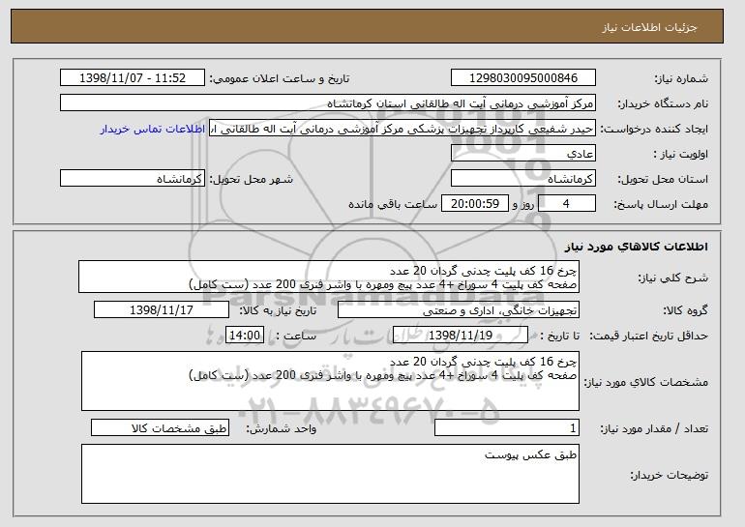The width and height of the screenshot is (745, 527).
Task: Click the جزئیات اطلاعات نیاز header title
Action: click(649, 27)
